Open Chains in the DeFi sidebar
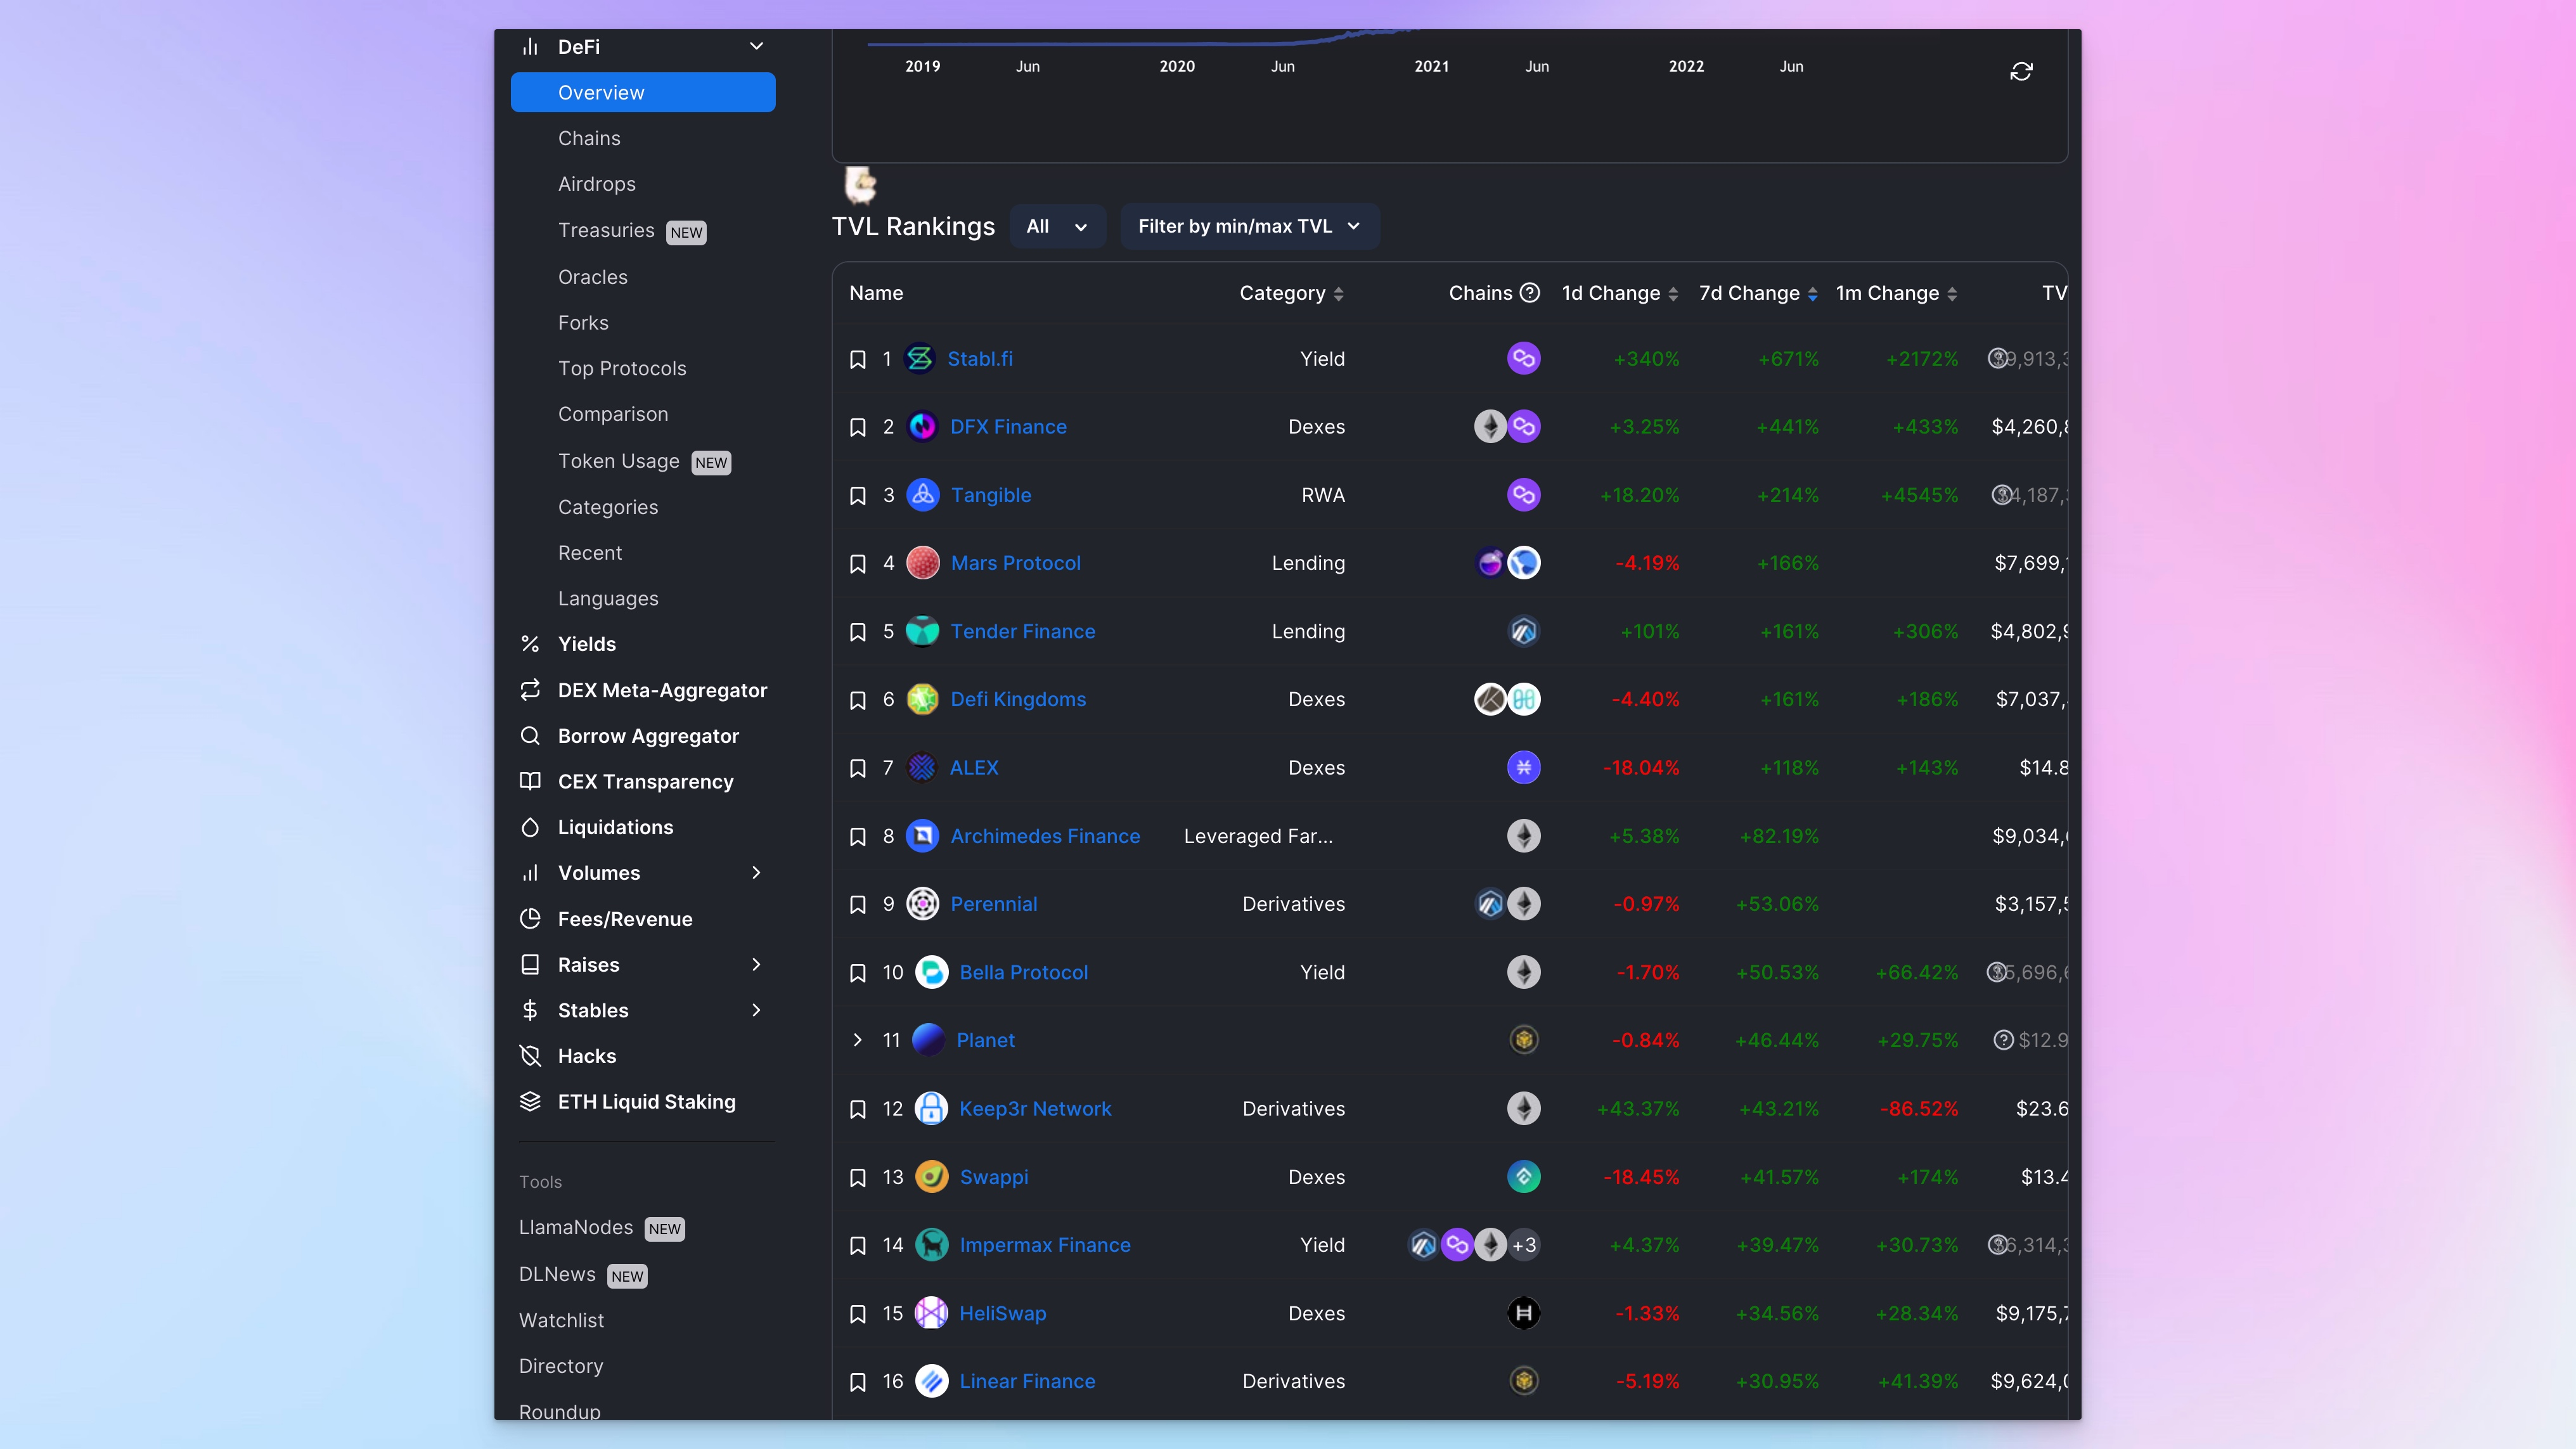2576x1449 pixels. (x=589, y=138)
